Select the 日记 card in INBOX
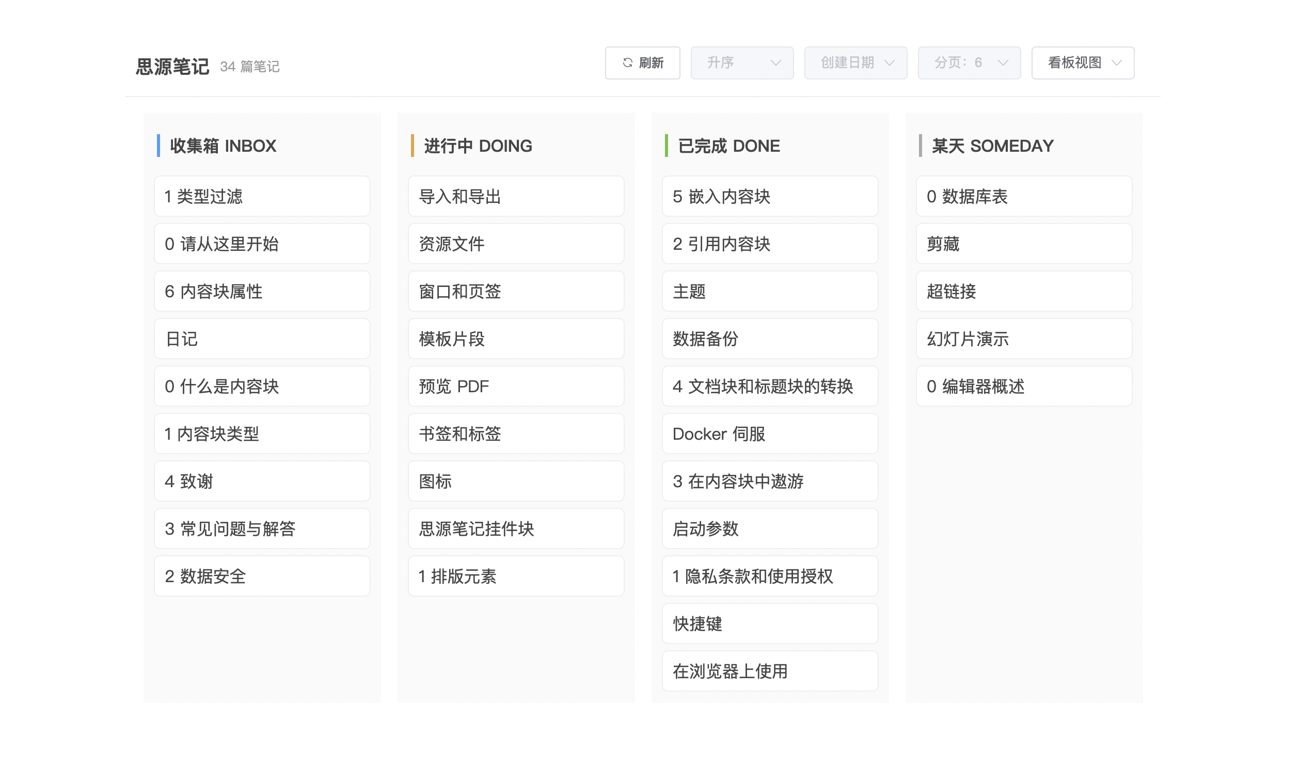This screenshot has width=1300, height=769. 262,339
